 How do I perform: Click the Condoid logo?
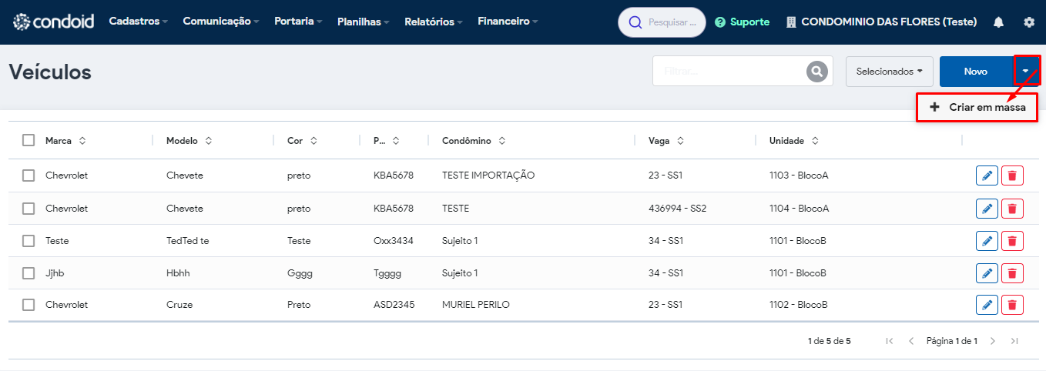tap(54, 22)
